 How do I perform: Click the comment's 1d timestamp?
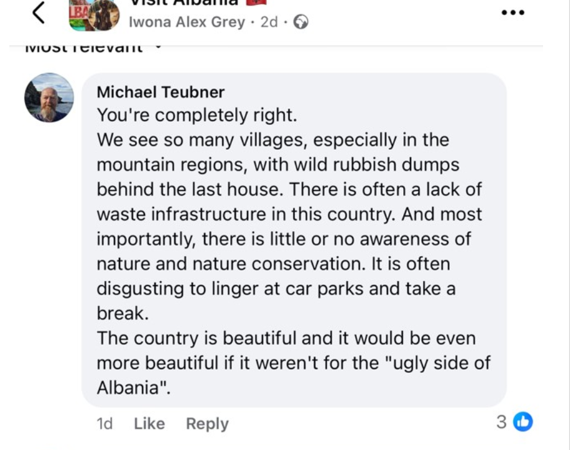click(105, 423)
